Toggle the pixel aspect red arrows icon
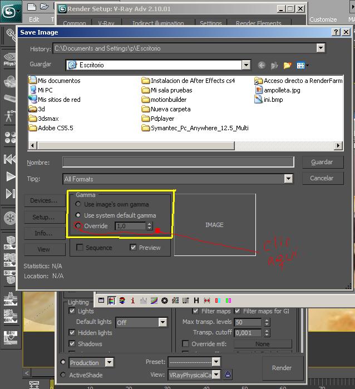355x389 pixels. [206, 301]
